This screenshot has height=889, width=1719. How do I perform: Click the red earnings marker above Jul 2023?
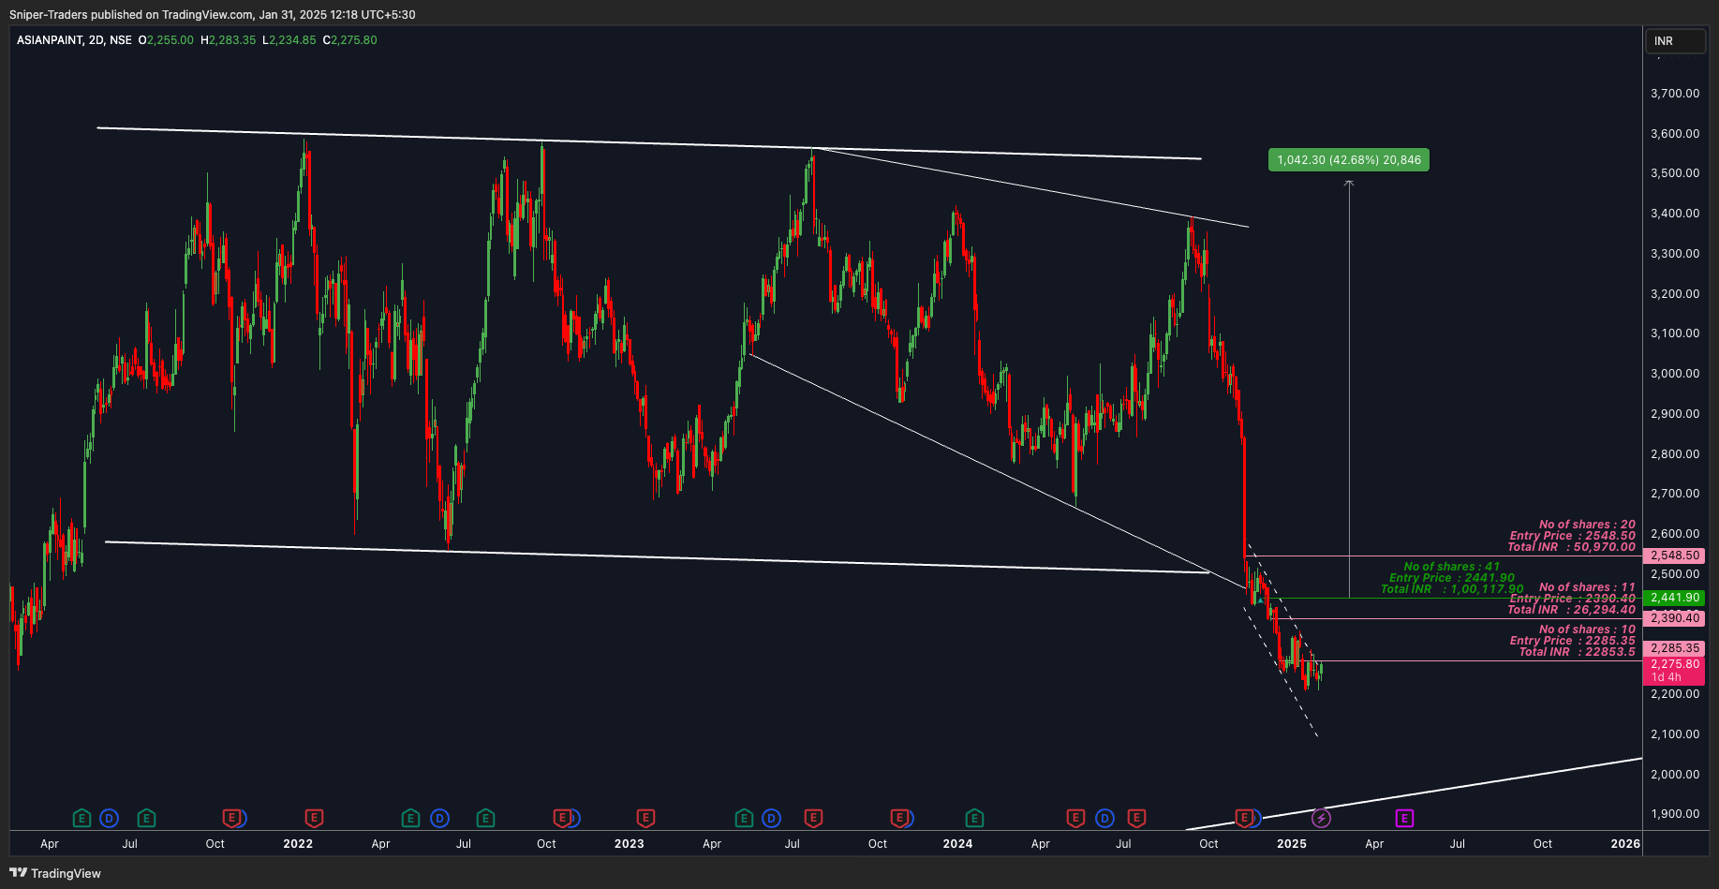[813, 818]
